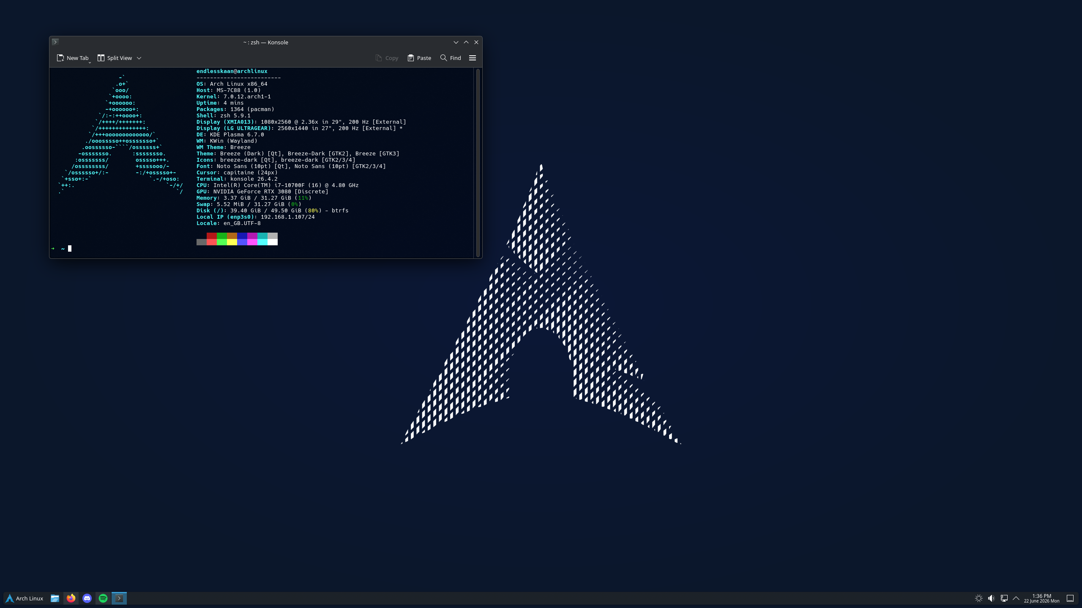This screenshot has width=1082, height=608.
Task: Open Spotify from the taskbar
Action: [103, 598]
